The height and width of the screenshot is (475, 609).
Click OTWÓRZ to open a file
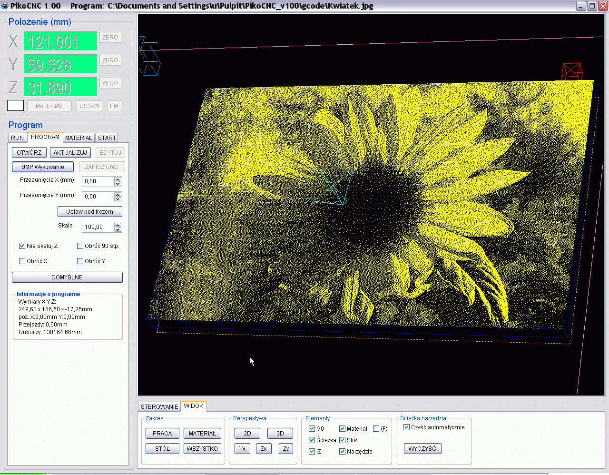click(x=29, y=153)
